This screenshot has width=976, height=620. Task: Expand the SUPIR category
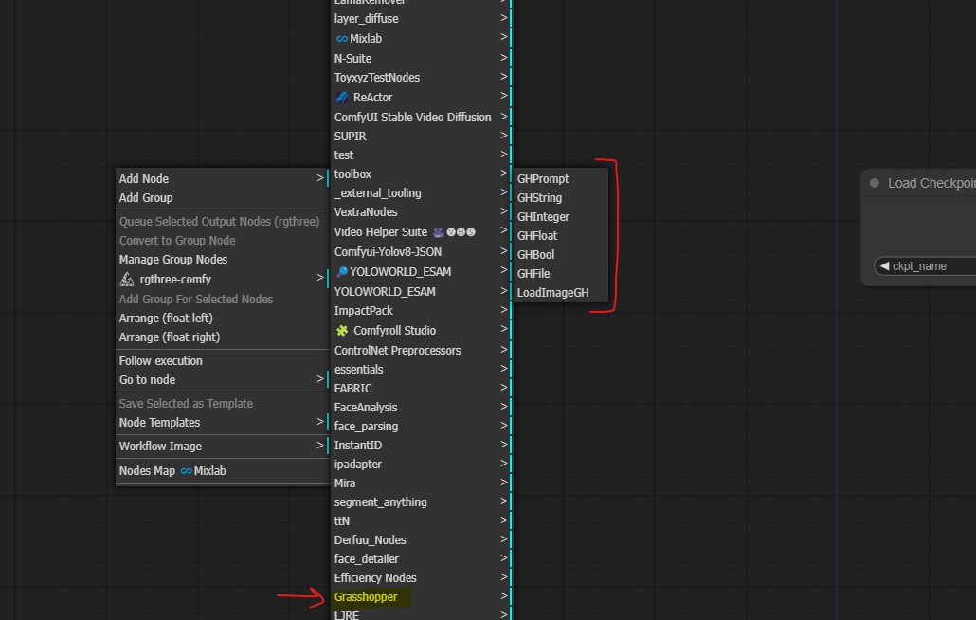click(421, 137)
